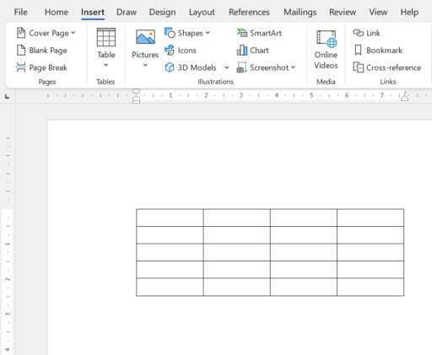The image size is (432, 355).
Task: Expand the 3D Models dropdown arrow
Action: tap(226, 67)
